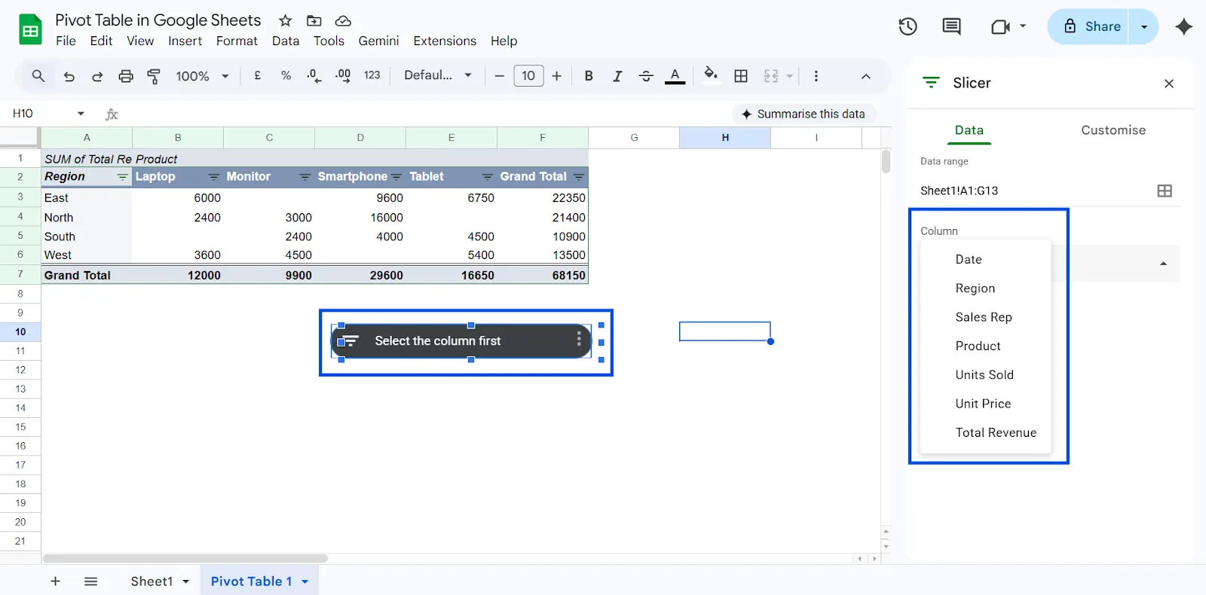The height and width of the screenshot is (595, 1206).
Task: Open version history clock icon
Action: click(x=908, y=27)
